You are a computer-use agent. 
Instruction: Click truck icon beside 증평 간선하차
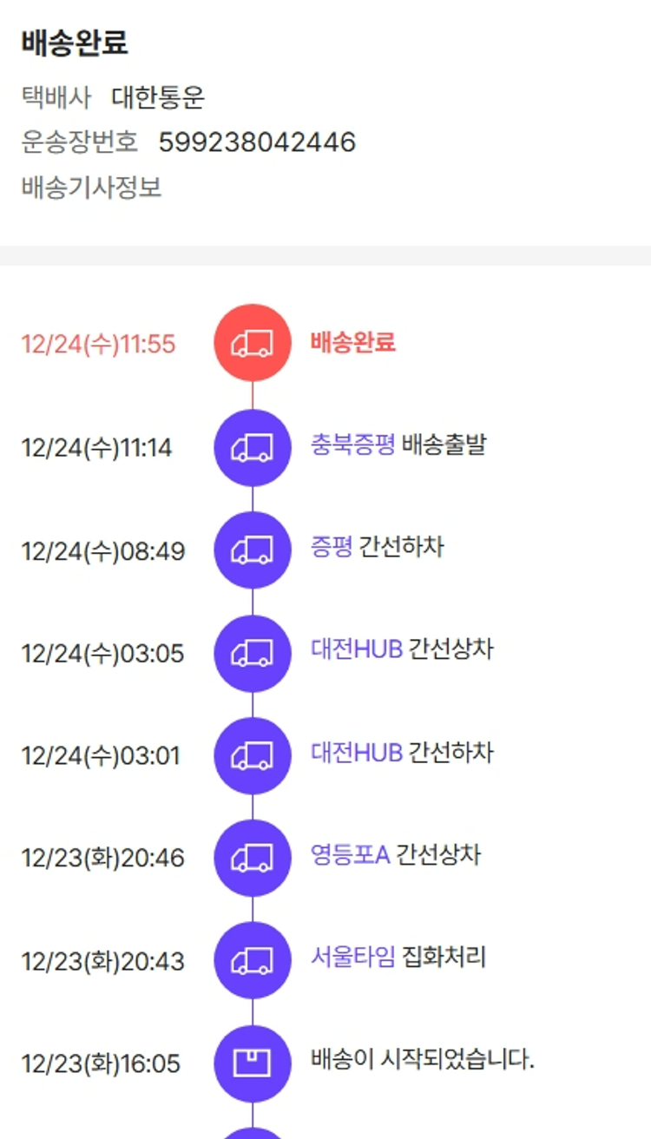pyautogui.click(x=253, y=550)
